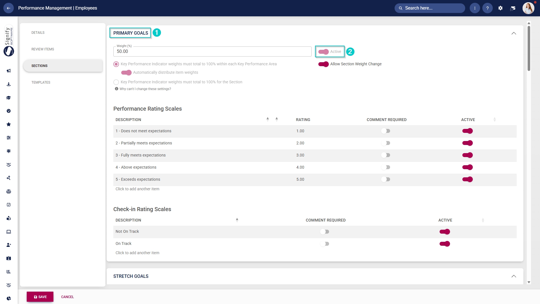Open the graduation cap sidebar icon

9,98
